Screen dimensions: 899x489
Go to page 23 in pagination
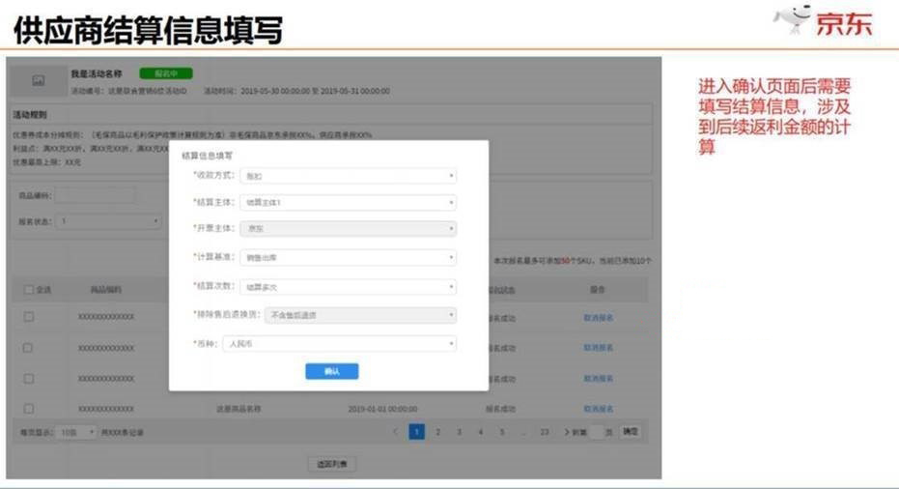point(544,432)
